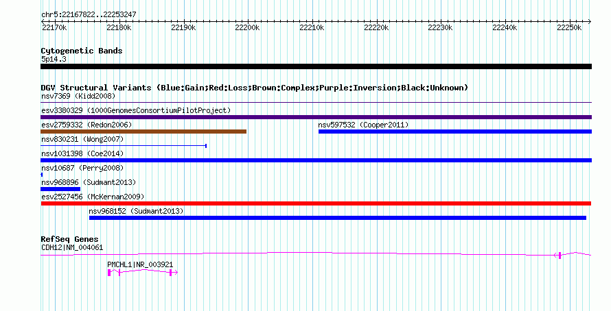Click the 5p14.3 band label
611x311 pixels.
click(x=54, y=60)
